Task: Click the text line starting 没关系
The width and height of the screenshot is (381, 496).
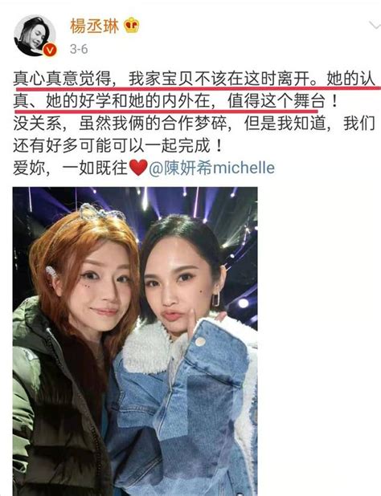Action: (195, 124)
